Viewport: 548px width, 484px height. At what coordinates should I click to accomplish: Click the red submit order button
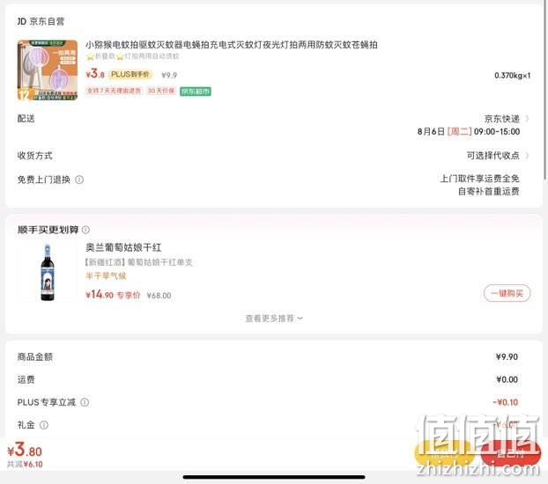[x=511, y=453]
